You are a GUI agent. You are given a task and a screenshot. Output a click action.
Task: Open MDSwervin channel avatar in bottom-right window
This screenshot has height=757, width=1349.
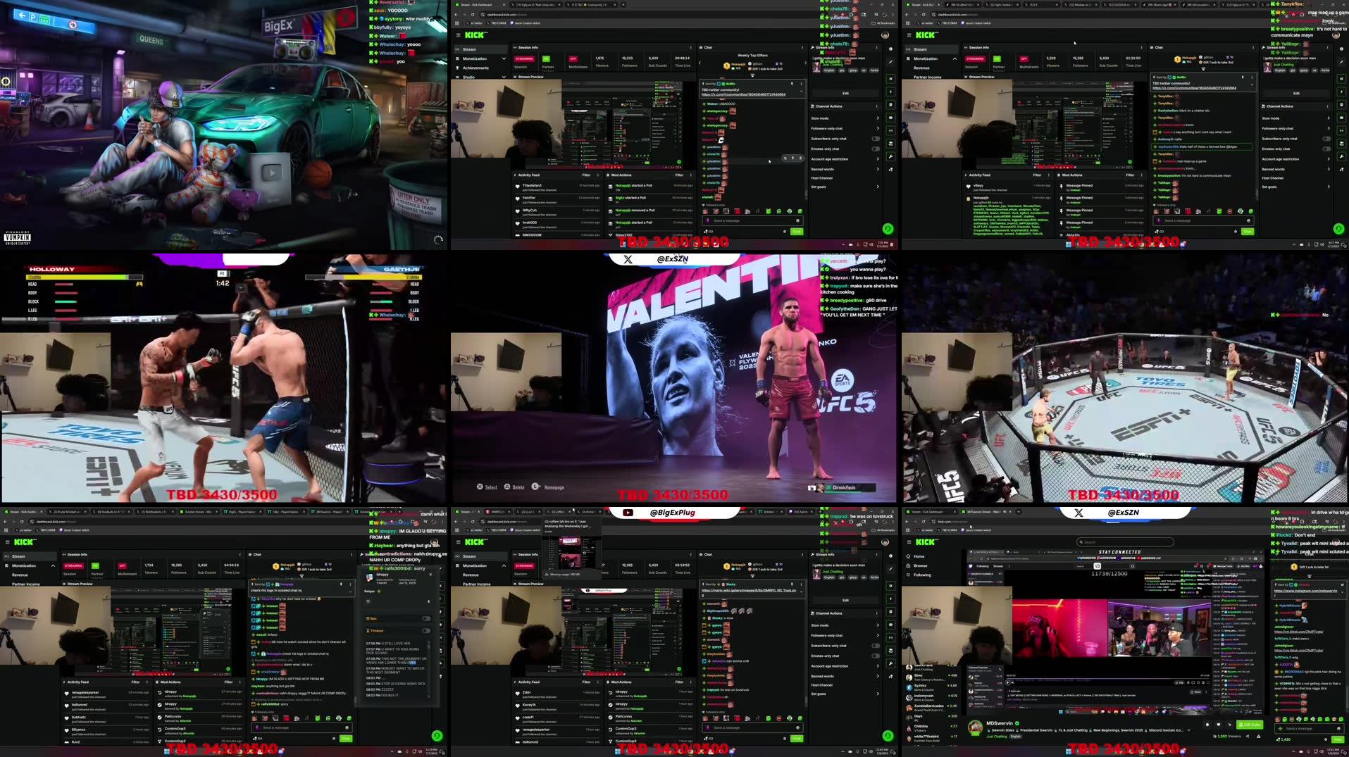pyautogui.click(x=976, y=727)
